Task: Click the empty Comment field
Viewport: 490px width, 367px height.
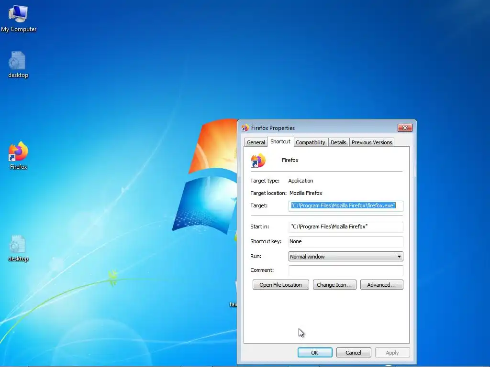Action: tap(345, 270)
